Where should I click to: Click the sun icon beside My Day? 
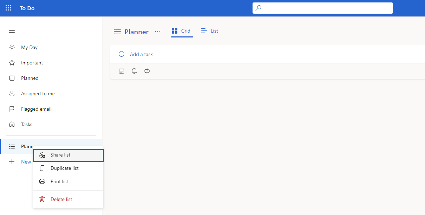[12, 47]
